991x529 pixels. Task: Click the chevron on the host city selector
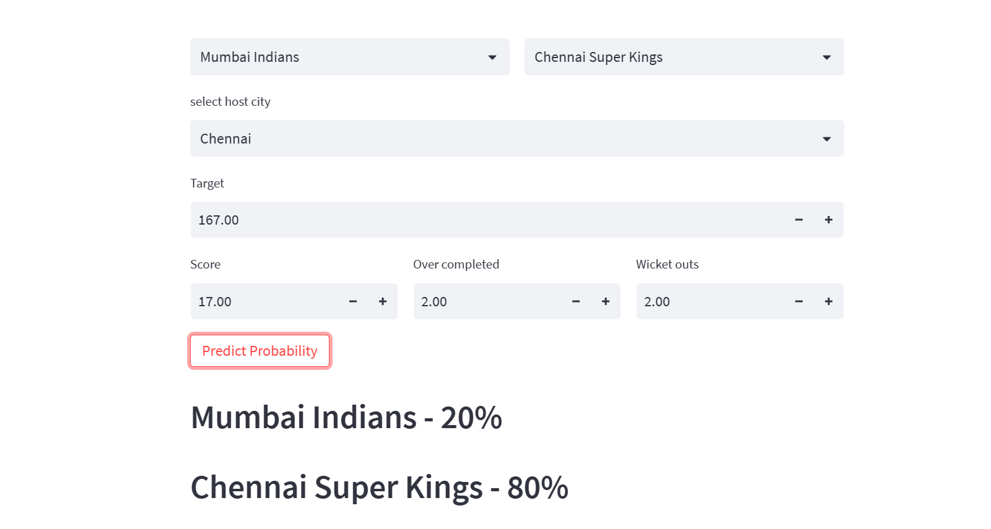tap(826, 139)
